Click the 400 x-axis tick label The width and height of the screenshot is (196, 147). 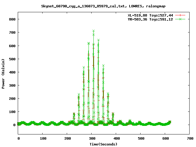pyautogui.click(x=117, y=138)
